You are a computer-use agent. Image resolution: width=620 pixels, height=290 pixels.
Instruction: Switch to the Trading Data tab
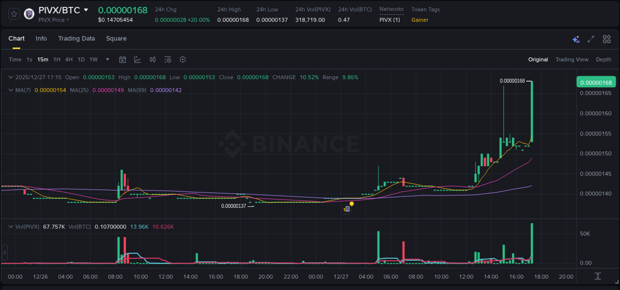76,39
